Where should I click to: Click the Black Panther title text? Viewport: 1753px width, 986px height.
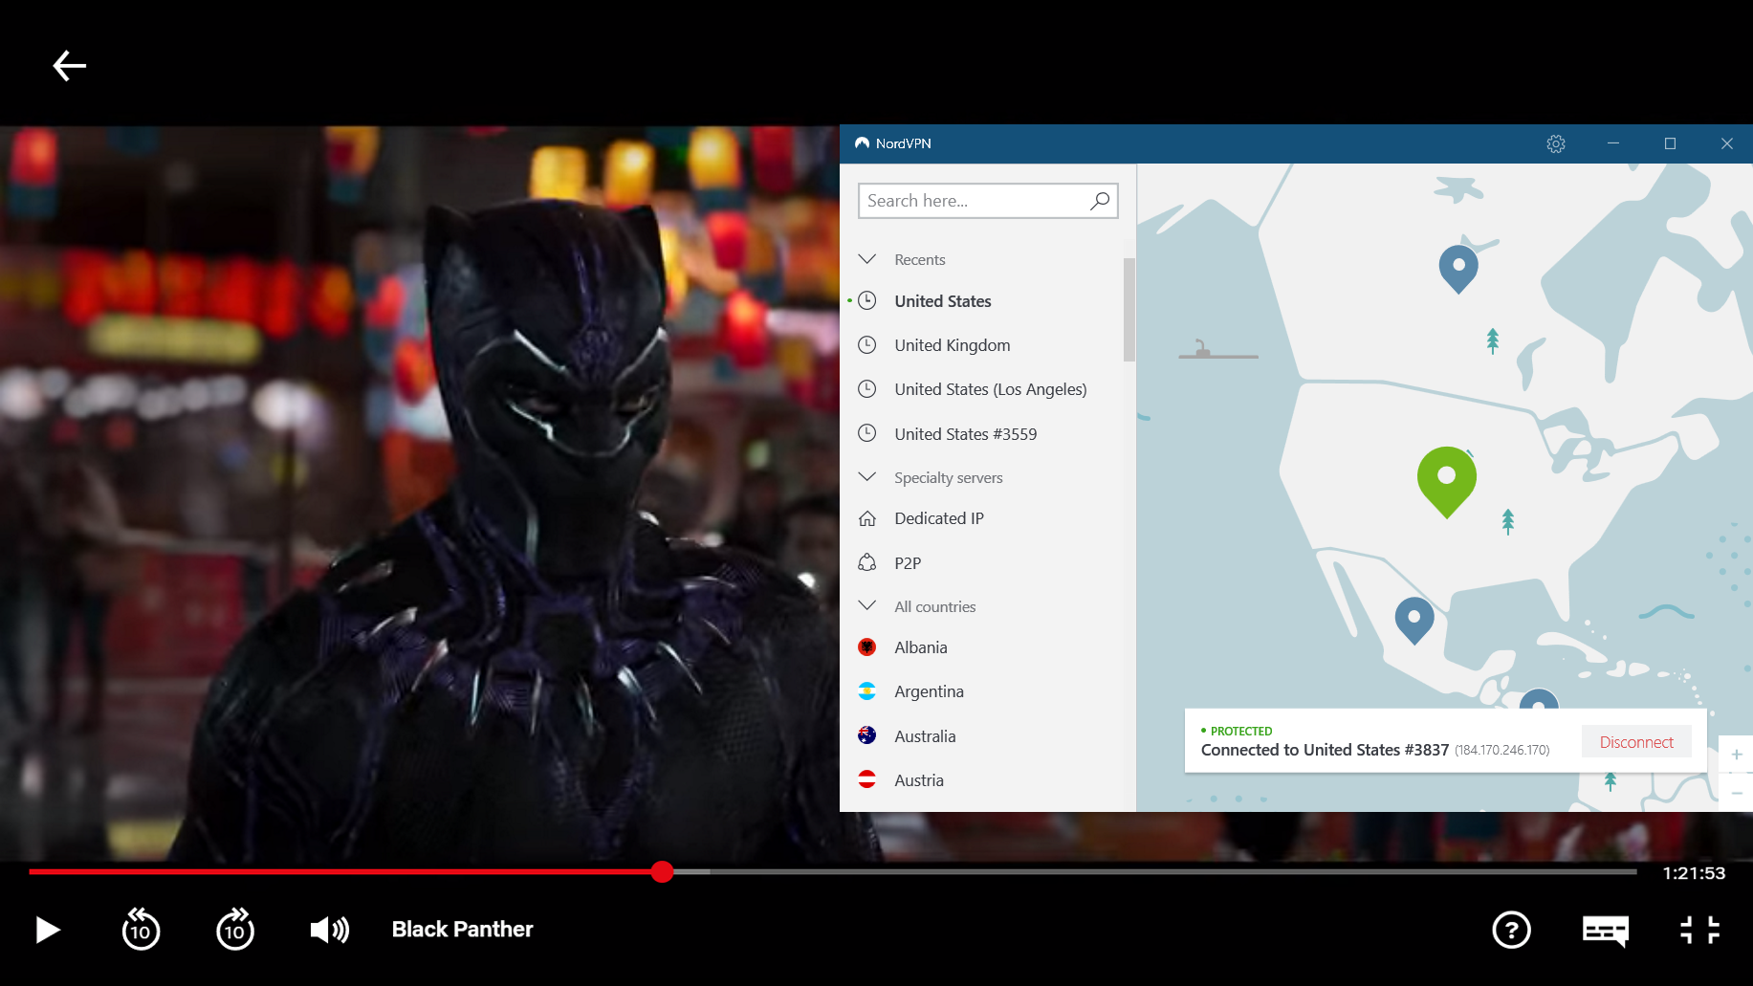point(463,930)
